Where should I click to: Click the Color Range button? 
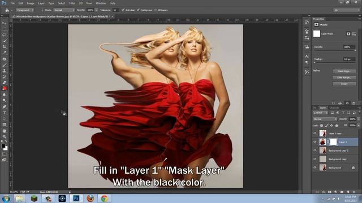click(344, 78)
